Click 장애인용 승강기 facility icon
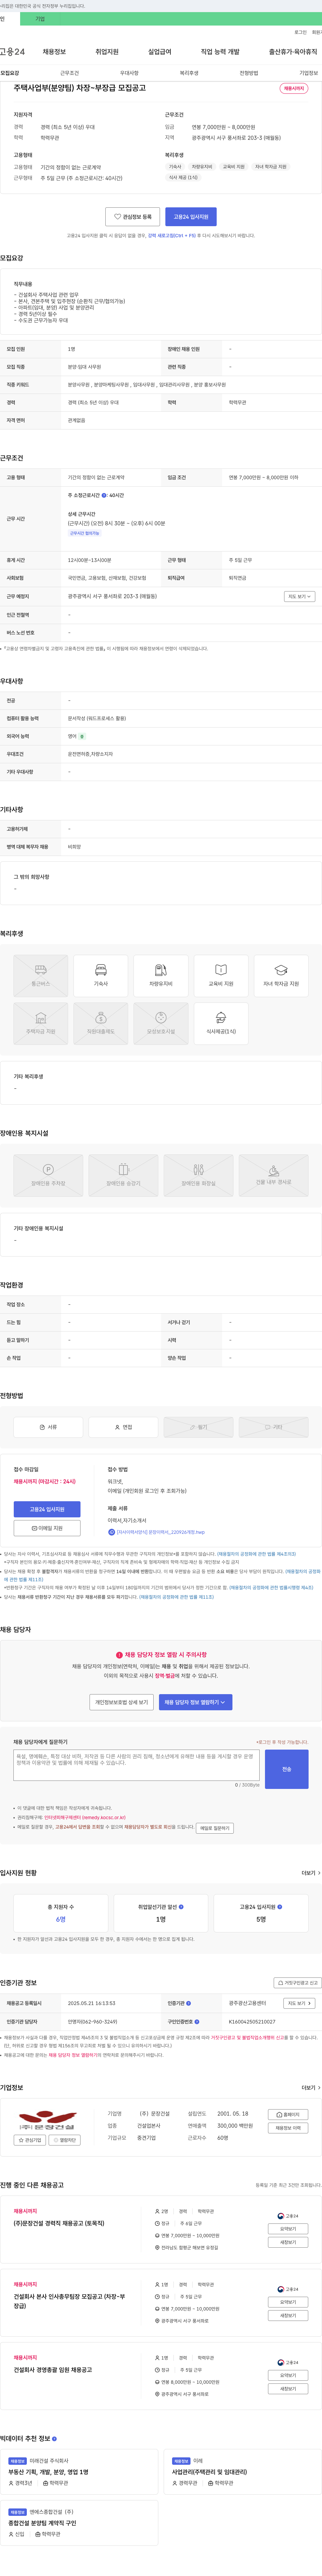 124,1175
